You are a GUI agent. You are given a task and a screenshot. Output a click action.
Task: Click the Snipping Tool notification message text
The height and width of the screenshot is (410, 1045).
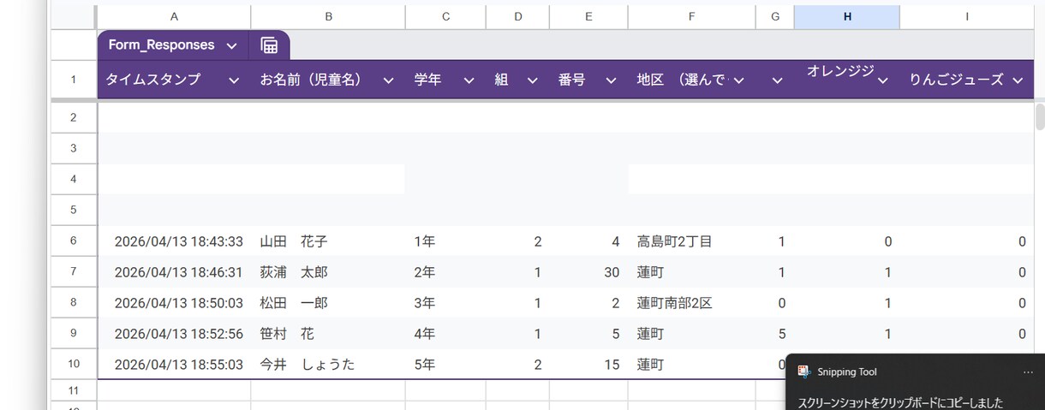(x=900, y=402)
